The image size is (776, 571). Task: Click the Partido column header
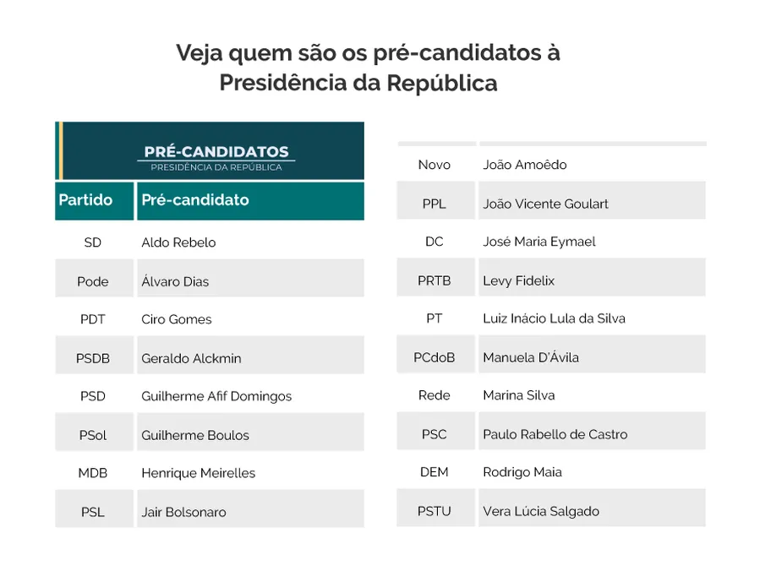click(94, 201)
